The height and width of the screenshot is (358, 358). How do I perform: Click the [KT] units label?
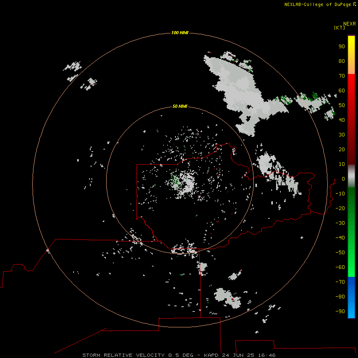click(339, 27)
